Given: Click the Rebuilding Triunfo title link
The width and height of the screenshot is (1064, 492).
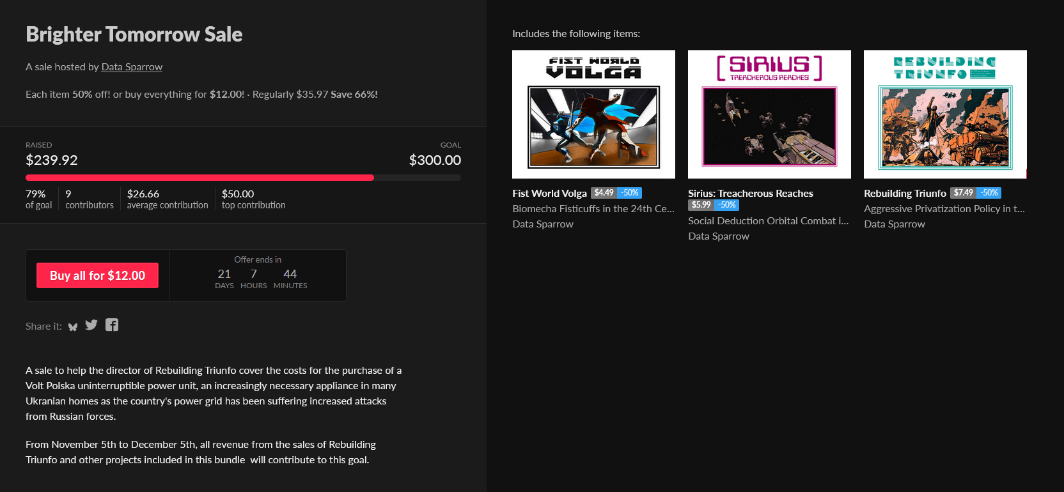Looking at the screenshot, I should 905,193.
